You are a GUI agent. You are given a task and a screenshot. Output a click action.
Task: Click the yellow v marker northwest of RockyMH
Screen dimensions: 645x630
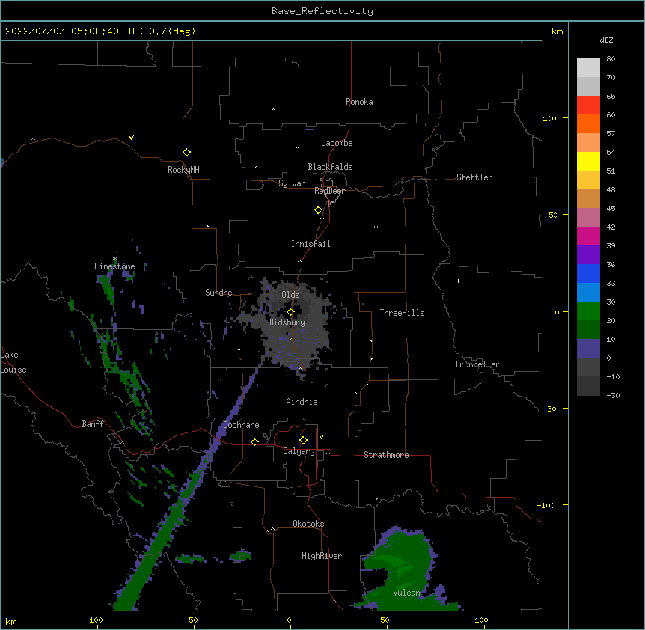(x=131, y=138)
